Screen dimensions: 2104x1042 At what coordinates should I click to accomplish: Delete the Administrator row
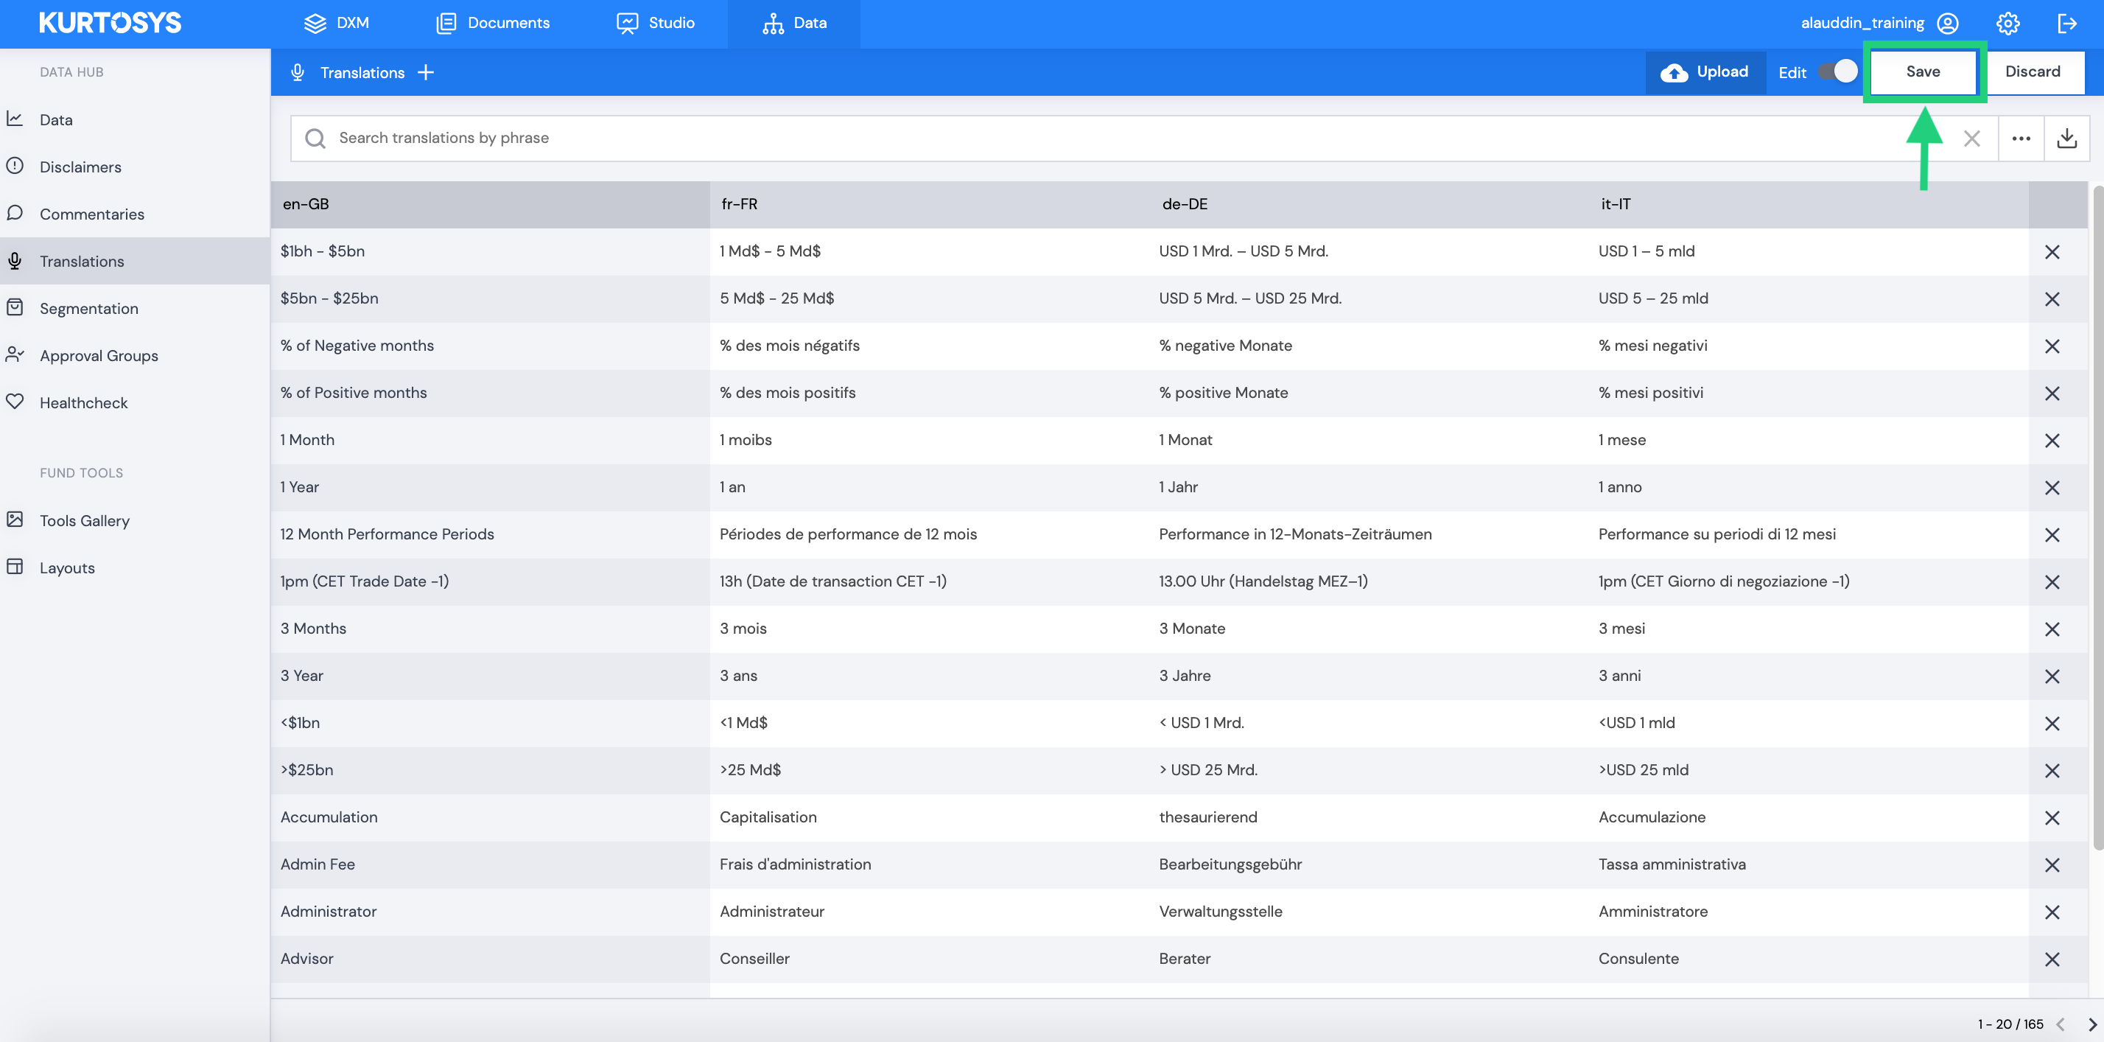(x=2052, y=912)
